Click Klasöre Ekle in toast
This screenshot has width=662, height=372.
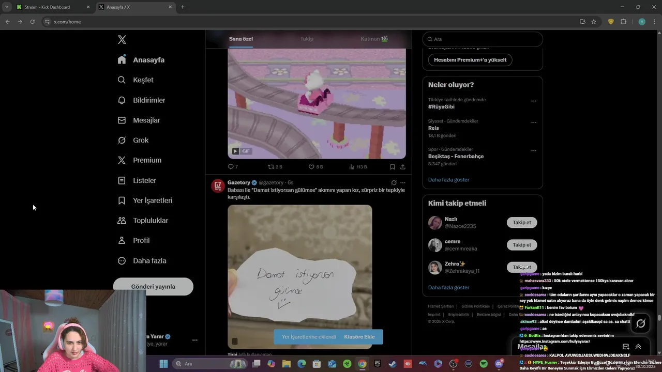359,337
